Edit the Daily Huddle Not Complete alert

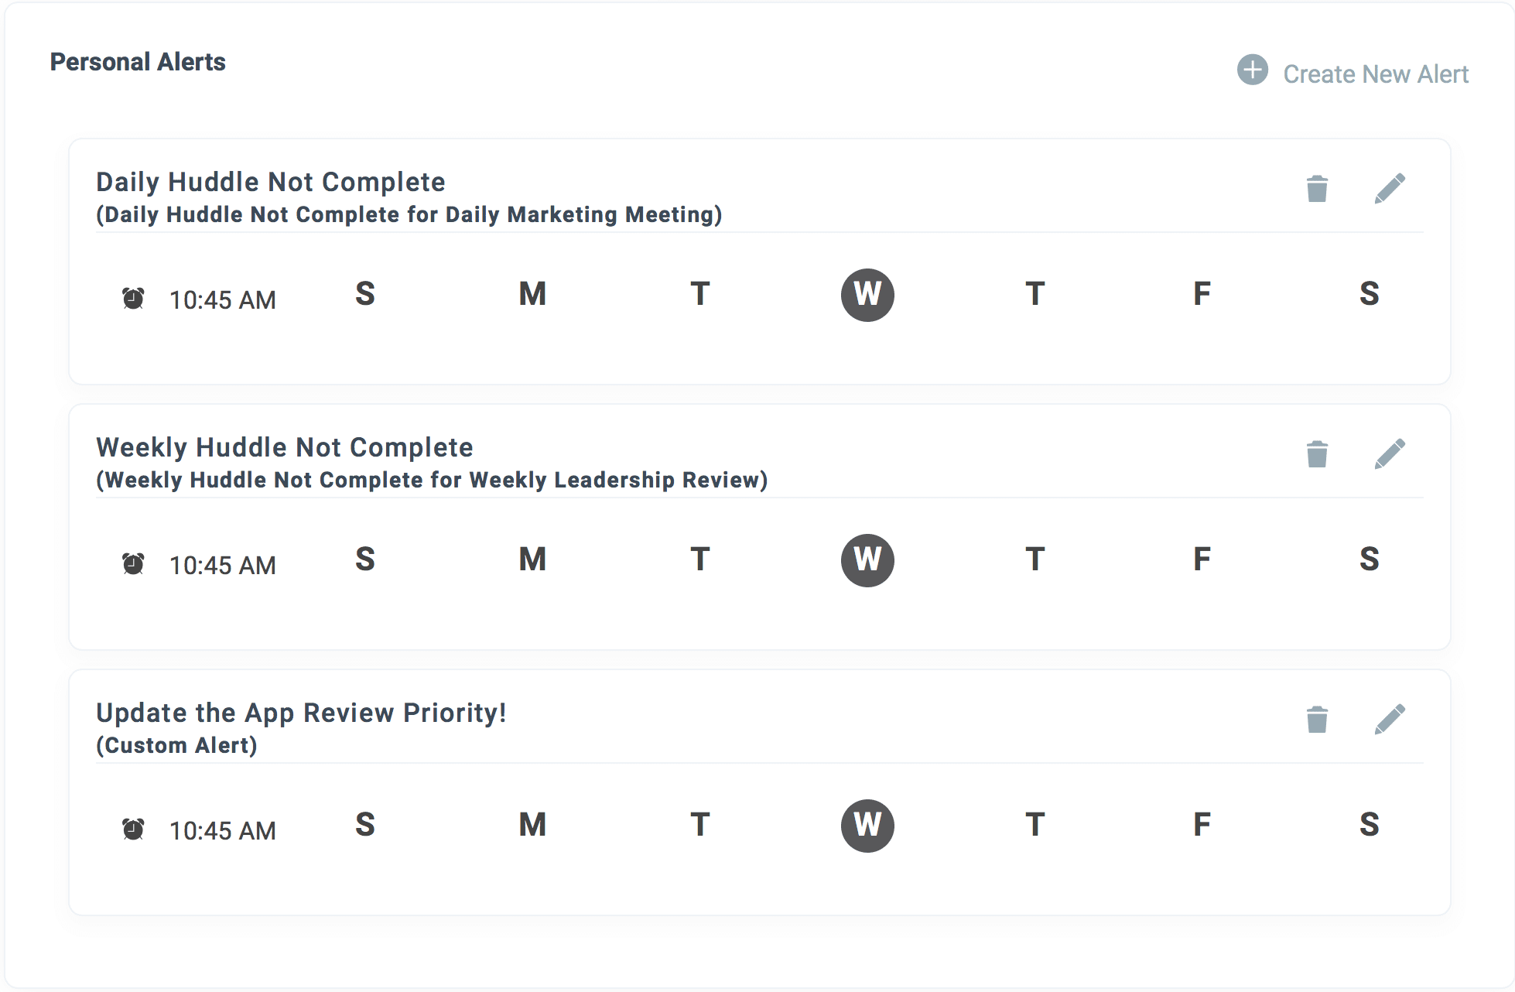1390,189
